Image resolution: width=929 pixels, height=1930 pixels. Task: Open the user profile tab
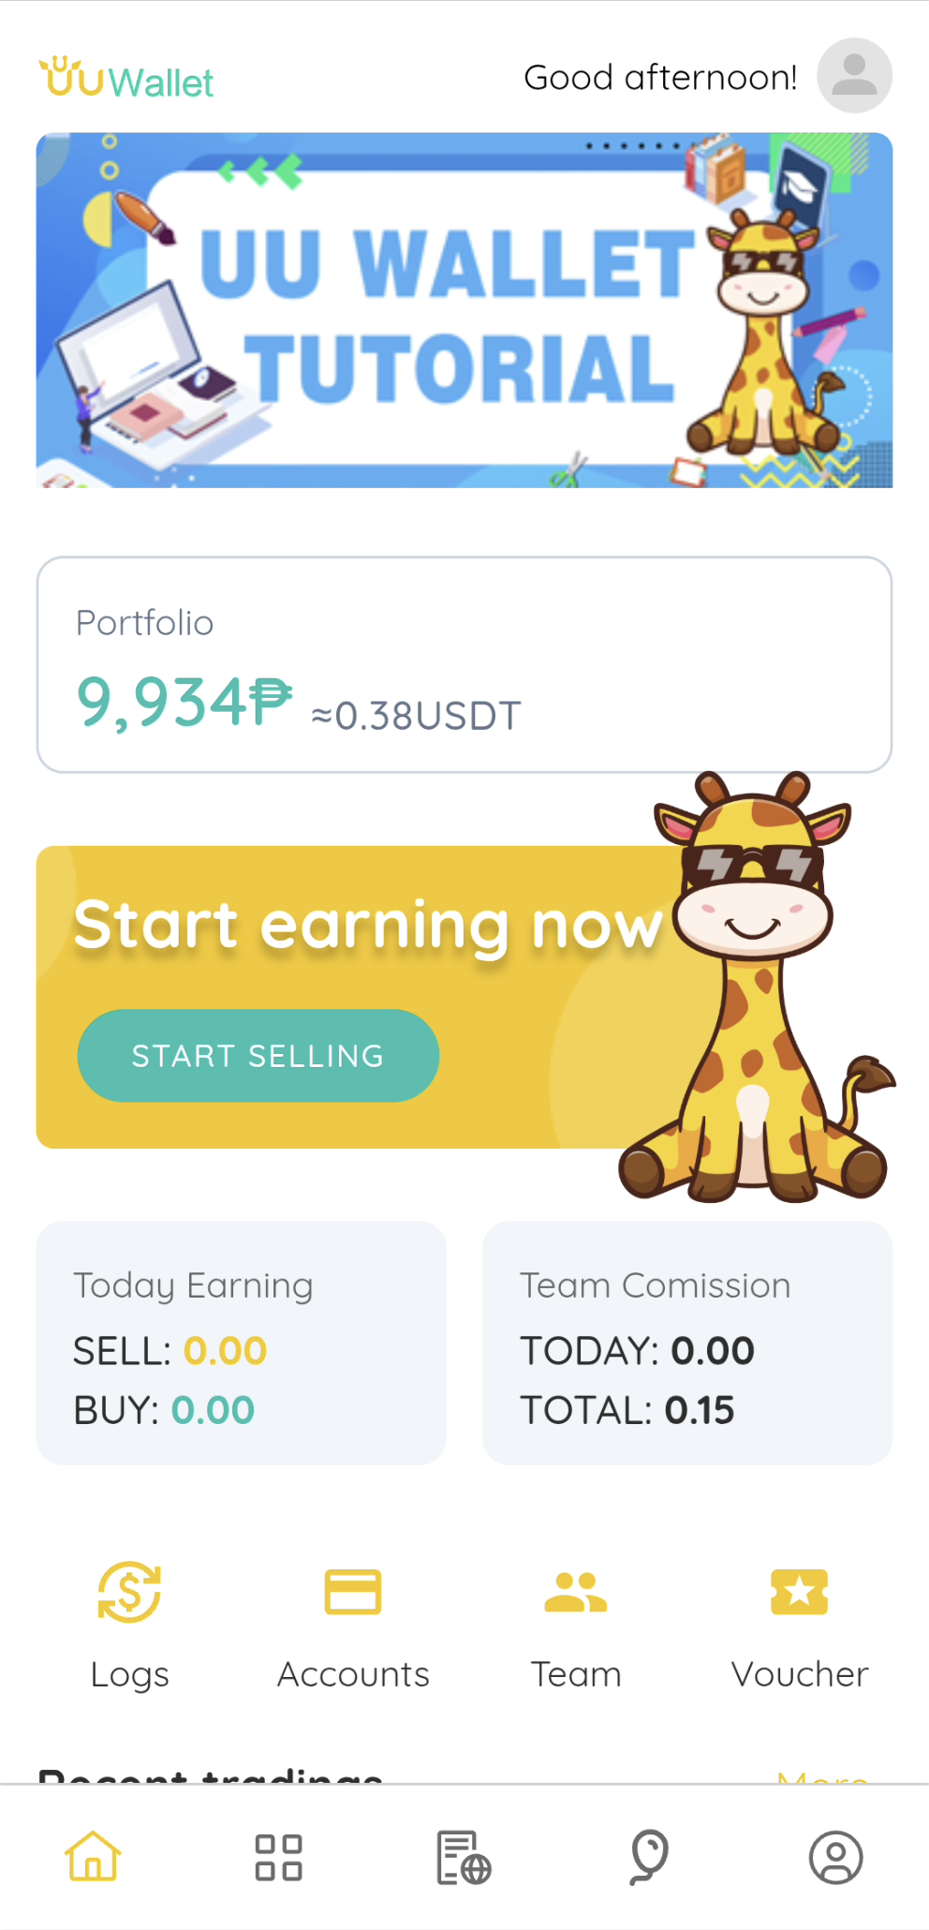pyautogui.click(x=835, y=1857)
